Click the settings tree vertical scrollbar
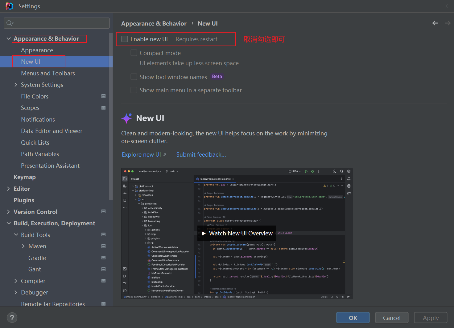Screen dimensions: 454x328 [111, 117]
